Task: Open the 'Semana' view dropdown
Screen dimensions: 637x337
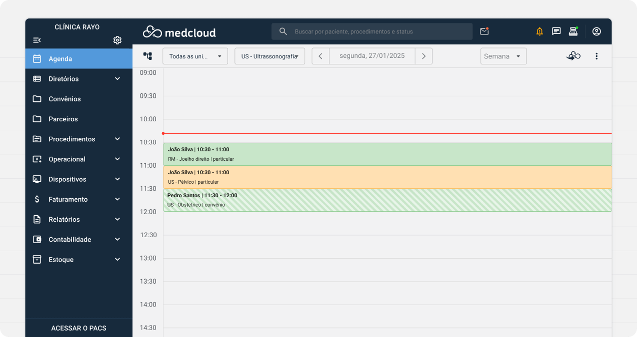Action: click(503, 56)
